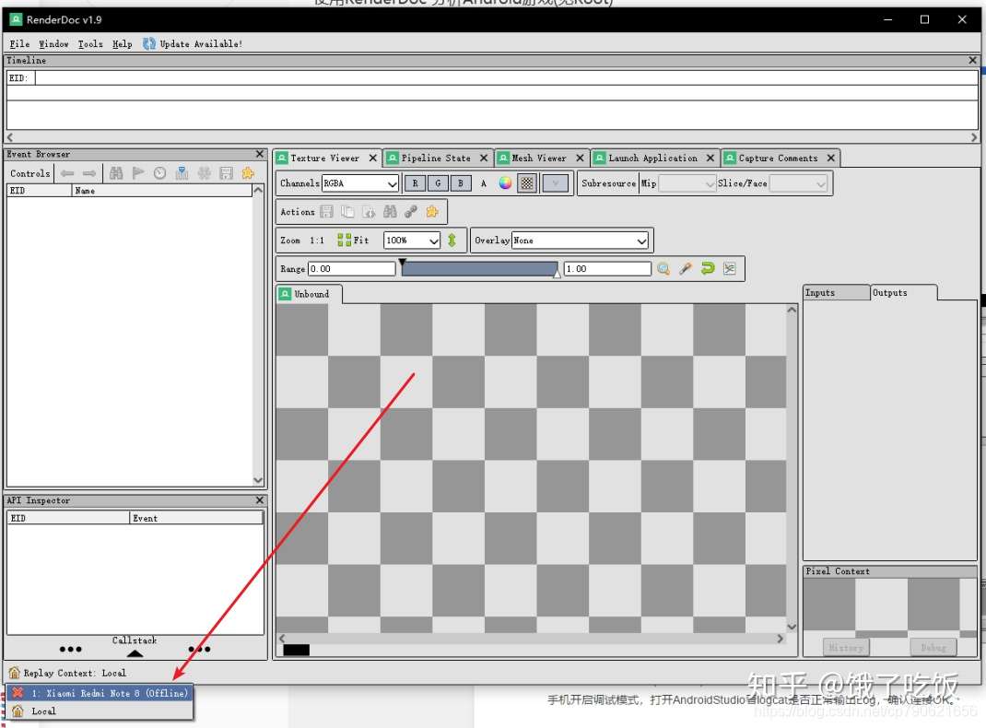Open the background color wheel in Texture Viewer
The height and width of the screenshot is (728, 986).
(505, 183)
